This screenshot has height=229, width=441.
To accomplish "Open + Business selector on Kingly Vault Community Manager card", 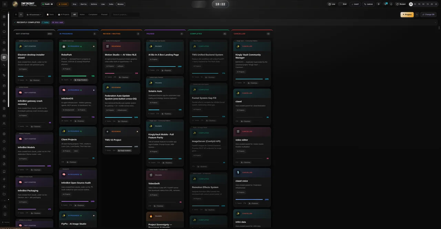I will 253,83.
